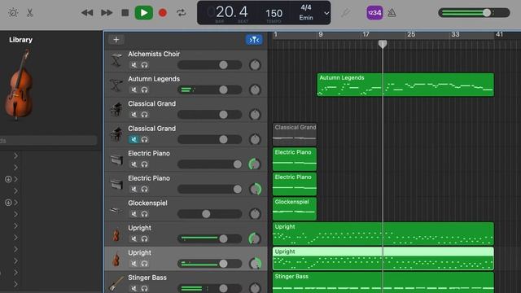The width and height of the screenshot is (521, 293).
Task: Click the first Classical Grand piano icon
Action: coord(116,110)
